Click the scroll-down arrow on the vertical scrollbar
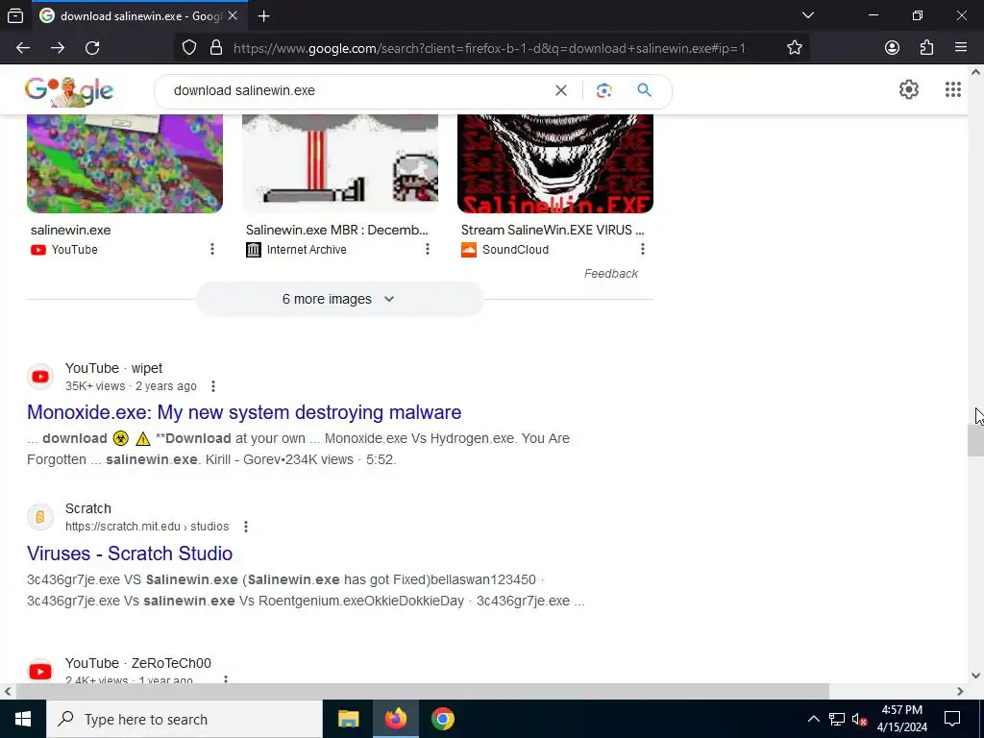Viewport: 984px width, 738px height. tap(976, 676)
